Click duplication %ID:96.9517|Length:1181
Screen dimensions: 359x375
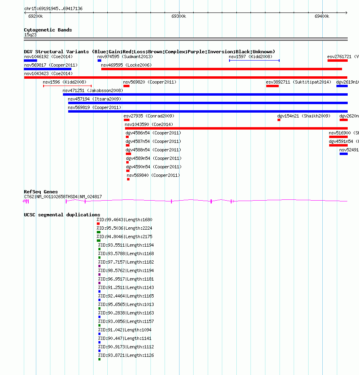tap(126, 279)
